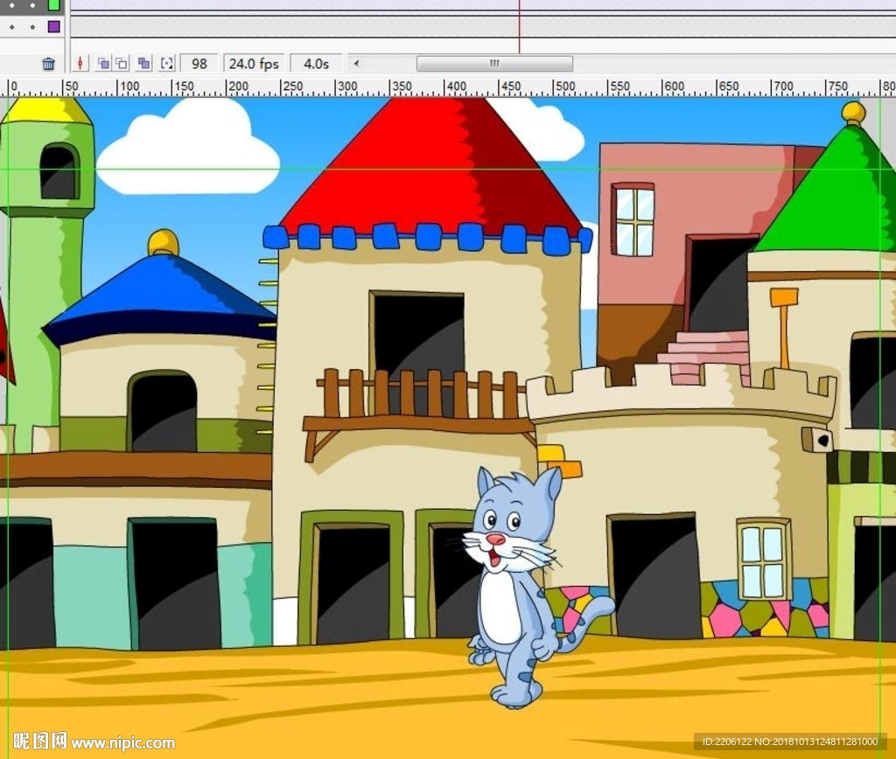
Task: Click the 4.0s elapsed time display
Action: (316, 64)
